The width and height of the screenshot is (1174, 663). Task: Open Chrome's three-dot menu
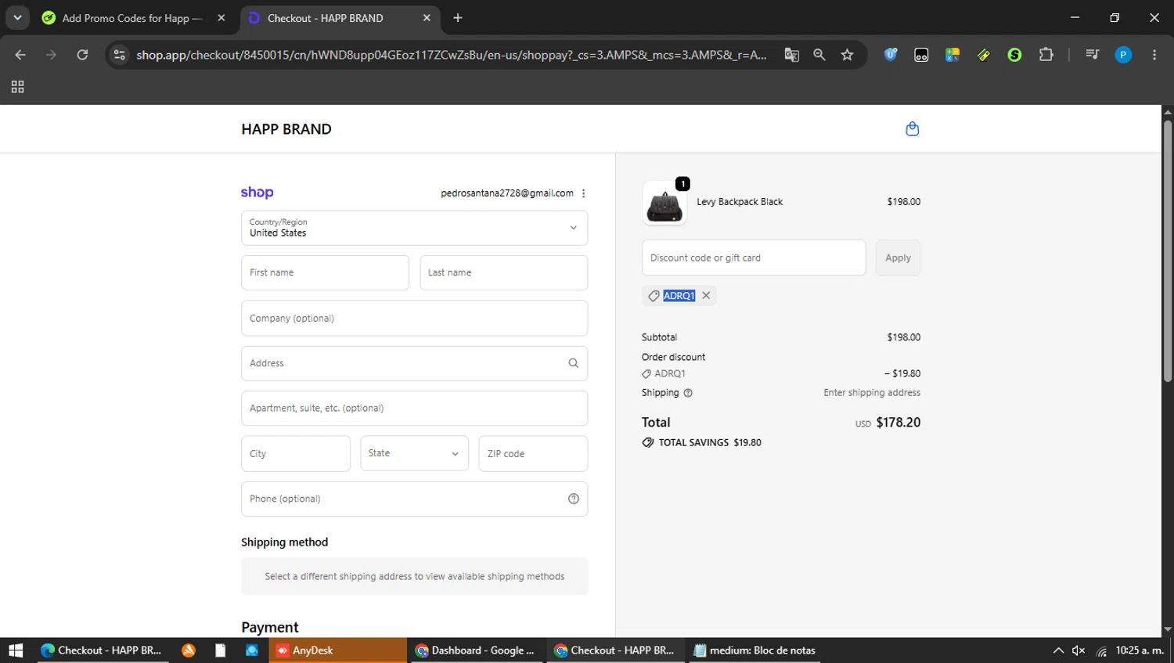[1154, 55]
